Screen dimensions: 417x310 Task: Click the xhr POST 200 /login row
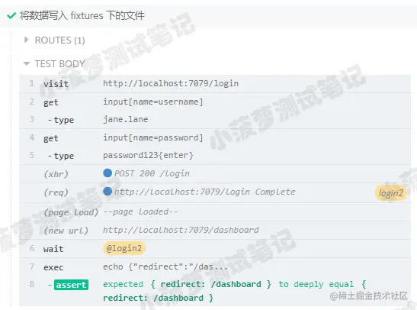[x=215, y=173]
